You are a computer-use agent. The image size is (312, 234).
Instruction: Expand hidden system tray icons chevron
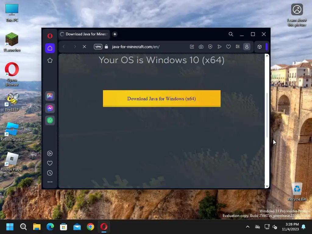pos(248,227)
